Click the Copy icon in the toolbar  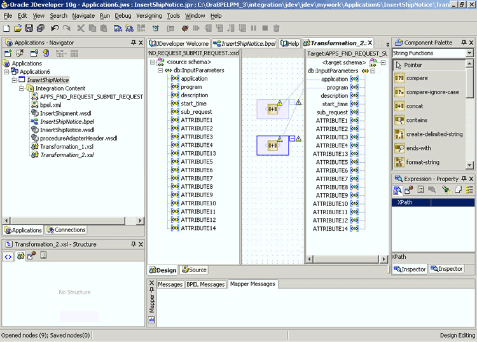pyautogui.click(x=92, y=28)
